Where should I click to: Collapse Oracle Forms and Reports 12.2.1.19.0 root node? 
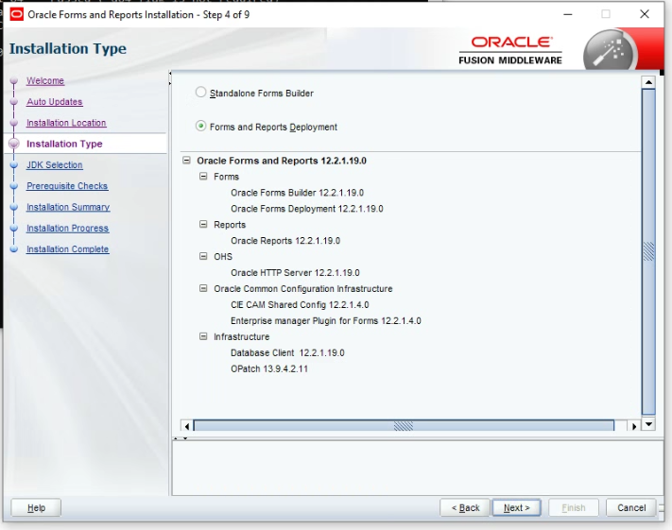coord(186,161)
